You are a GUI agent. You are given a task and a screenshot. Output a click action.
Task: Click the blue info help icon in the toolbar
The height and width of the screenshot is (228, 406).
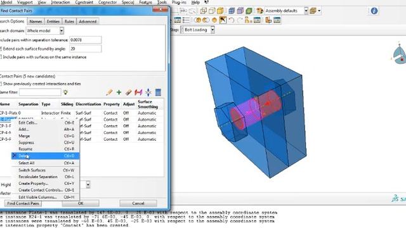coord(374,11)
